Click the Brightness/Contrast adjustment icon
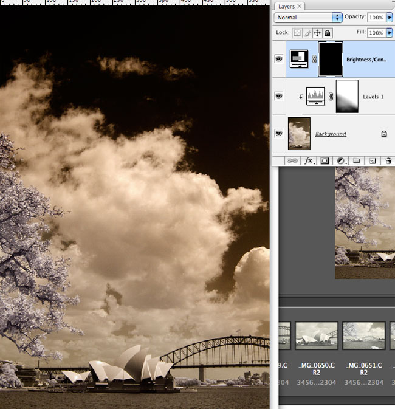The width and height of the screenshot is (395, 409). pos(300,59)
